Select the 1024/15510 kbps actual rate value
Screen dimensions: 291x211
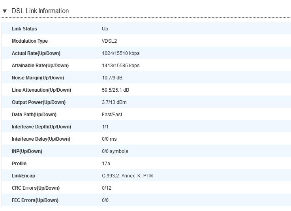[x=120, y=53]
